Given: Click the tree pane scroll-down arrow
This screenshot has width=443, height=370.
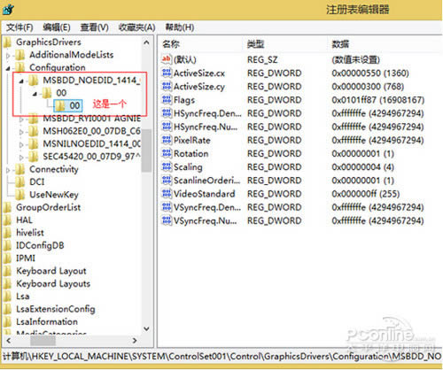Looking at the screenshot, I should pos(146,328).
